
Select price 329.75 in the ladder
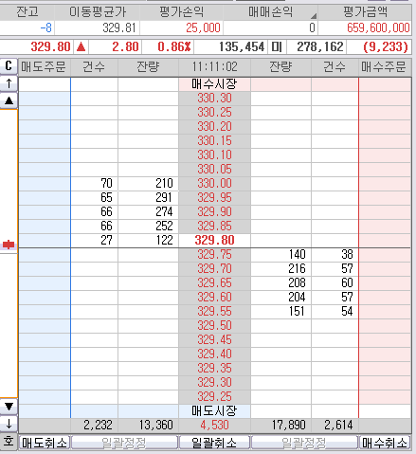pos(214,255)
